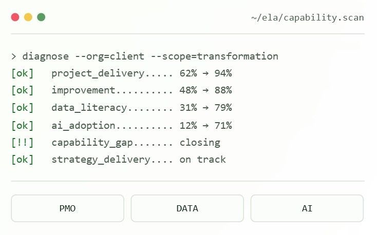
Task: Click the red close dot
Action: click(x=15, y=17)
